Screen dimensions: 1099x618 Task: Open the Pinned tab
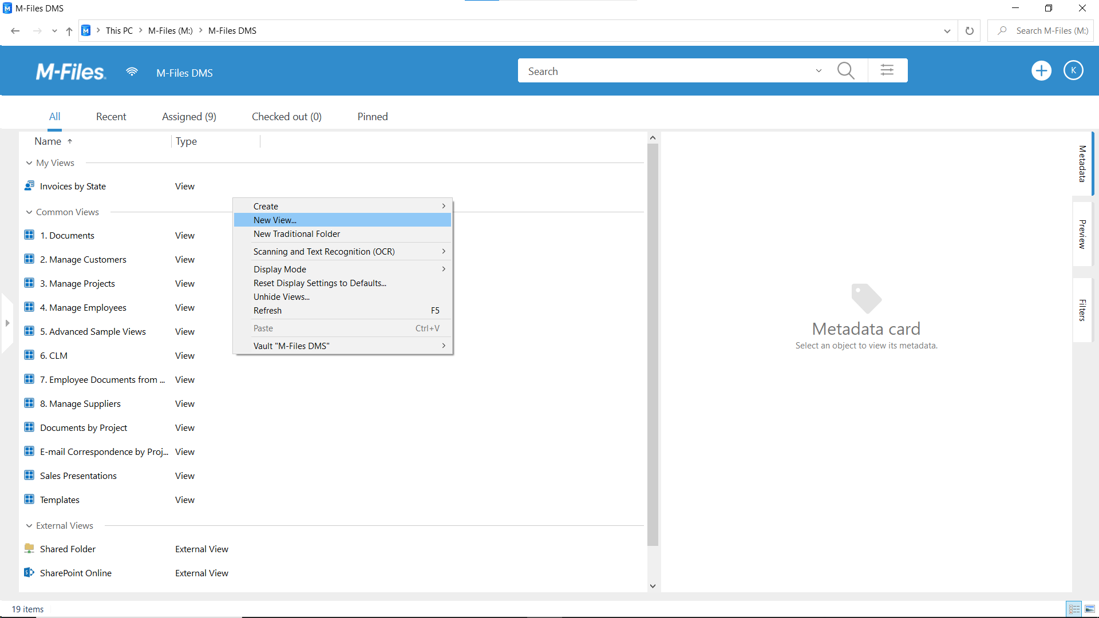[373, 117]
